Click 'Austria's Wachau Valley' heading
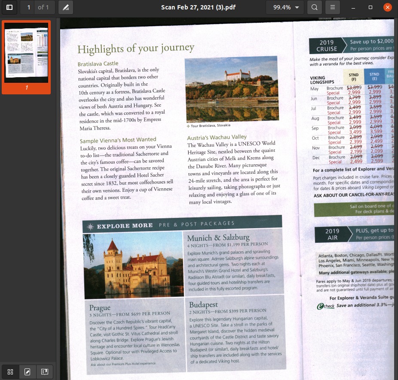Screen dimensions: 398x380 (217, 137)
